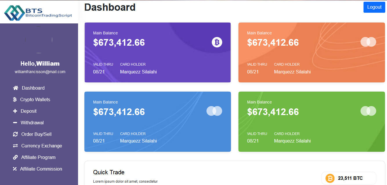Click the exchange arrows icon for Currency Exchange
This screenshot has width=387, height=185.
[15, 146]
